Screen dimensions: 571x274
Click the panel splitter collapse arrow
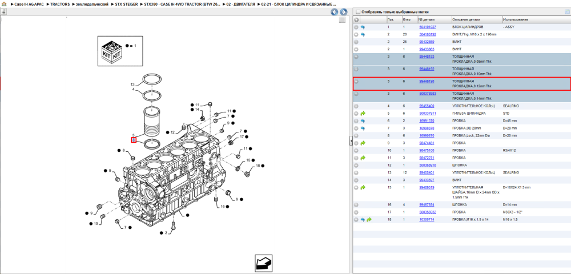(351, 140)
